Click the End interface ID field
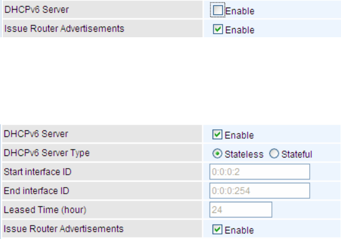Image resolution: width=341 pixels, height=239 pixels. pyautogui.click(x=260, y=191)
